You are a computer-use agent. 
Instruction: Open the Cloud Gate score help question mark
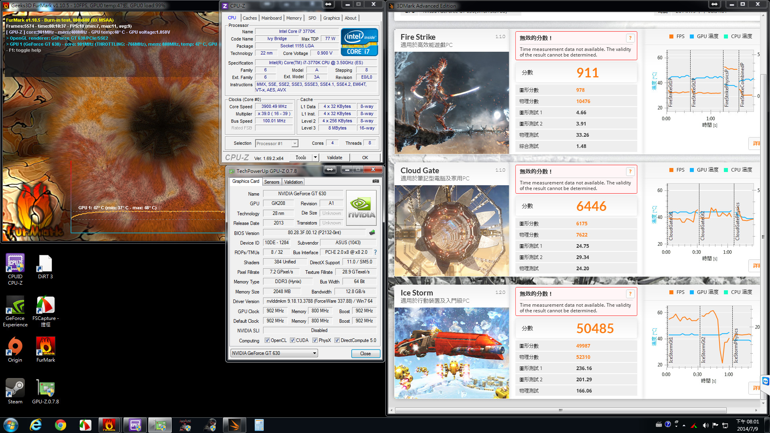click(x=630, y=172)
